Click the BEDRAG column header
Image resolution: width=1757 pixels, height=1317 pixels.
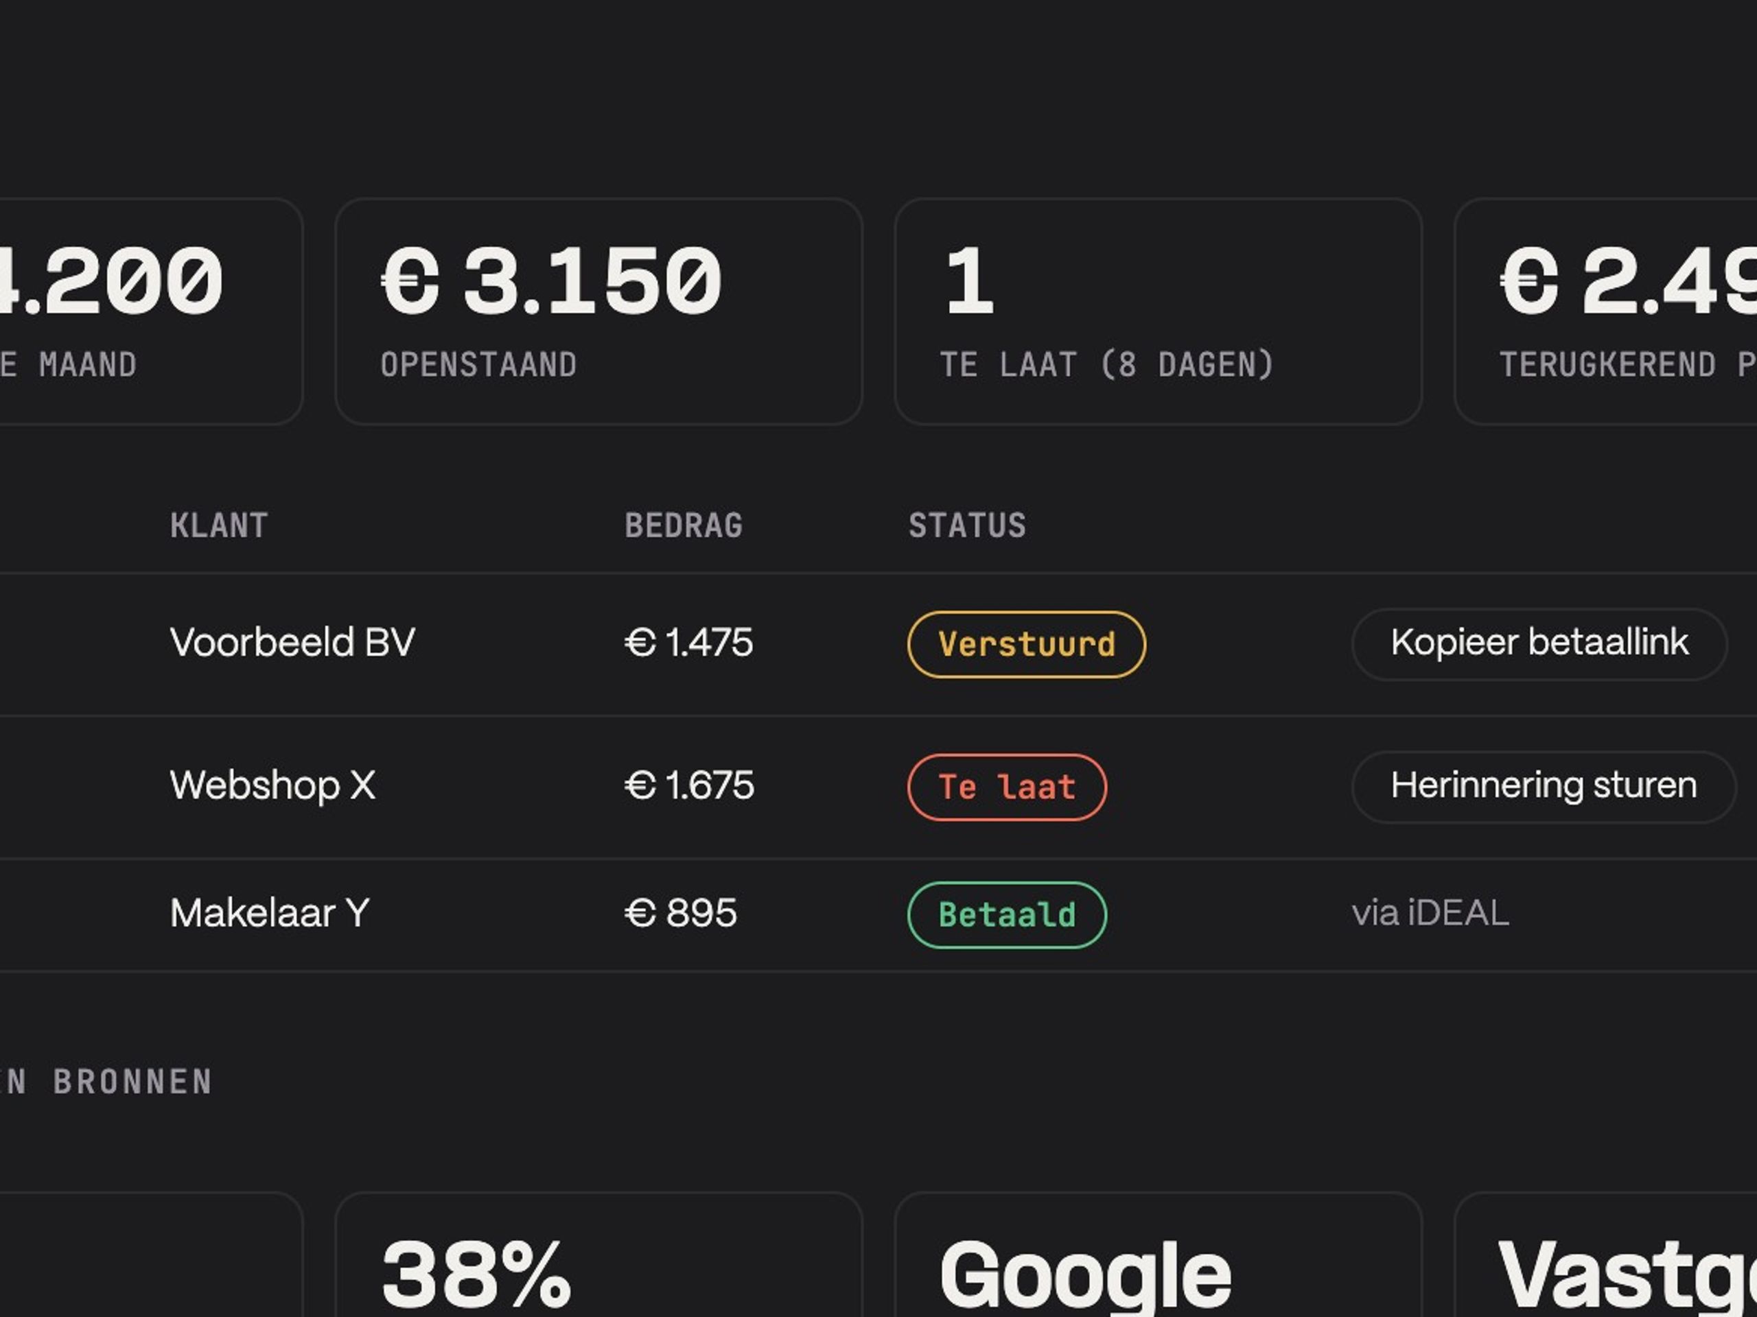[684, 525]
